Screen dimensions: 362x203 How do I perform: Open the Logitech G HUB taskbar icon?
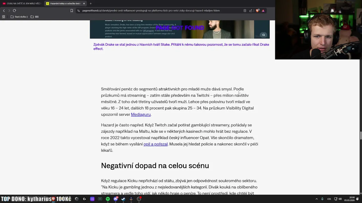click(x=84, y=199)
